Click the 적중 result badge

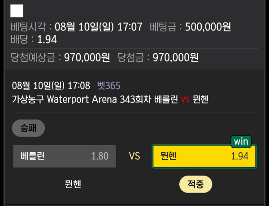(x=195, y=184)
